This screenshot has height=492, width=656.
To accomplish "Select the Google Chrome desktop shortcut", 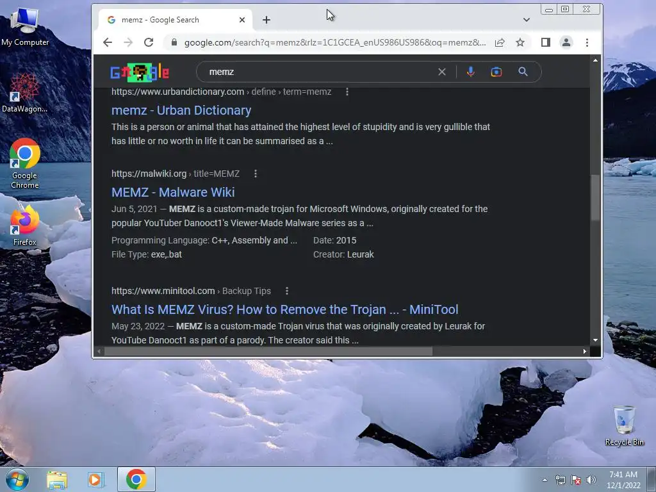I will coord(25,163).
